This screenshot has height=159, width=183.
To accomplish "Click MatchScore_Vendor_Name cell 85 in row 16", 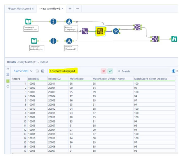I will pos(112,146).
